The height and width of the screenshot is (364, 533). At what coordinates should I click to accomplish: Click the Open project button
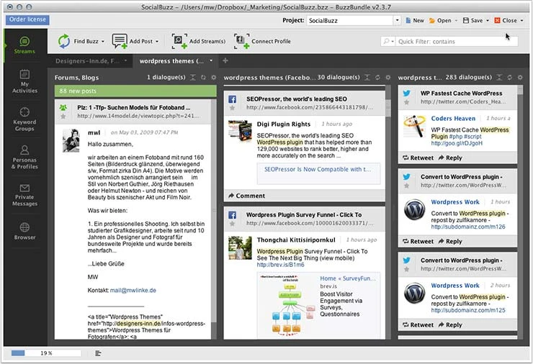pos(440,21)
